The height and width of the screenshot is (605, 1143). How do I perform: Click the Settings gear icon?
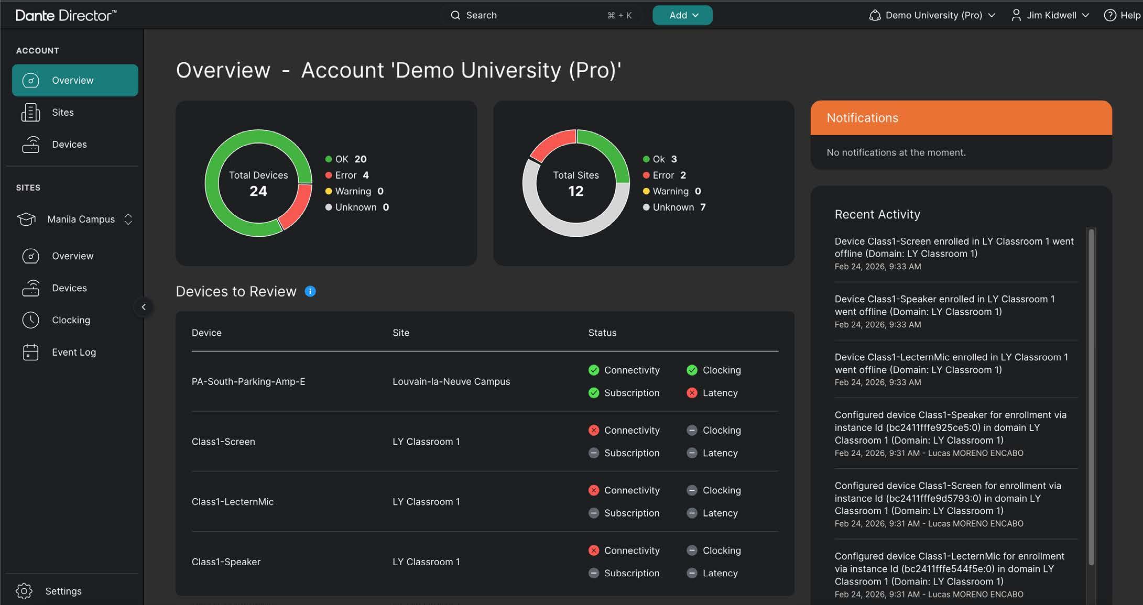[x=24, y=591]
